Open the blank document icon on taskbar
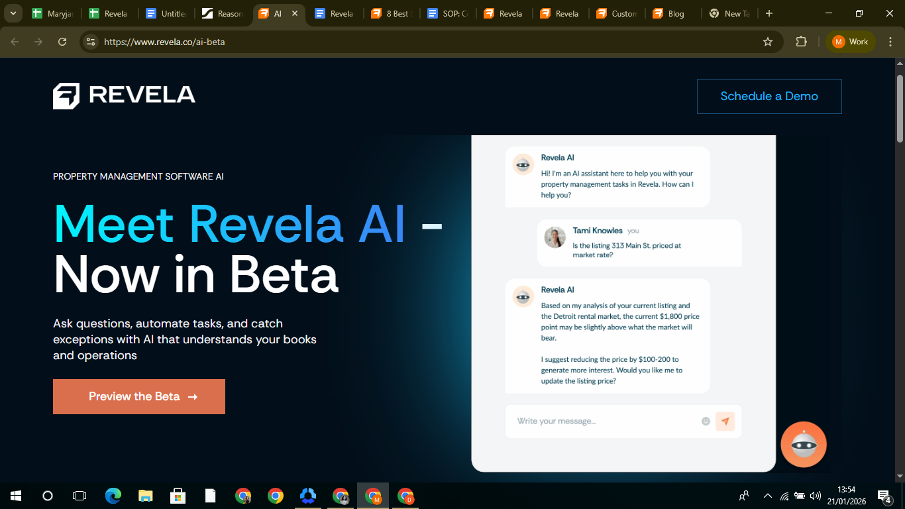Viewport: 905px width, 509px height. [x=211, y=496]
